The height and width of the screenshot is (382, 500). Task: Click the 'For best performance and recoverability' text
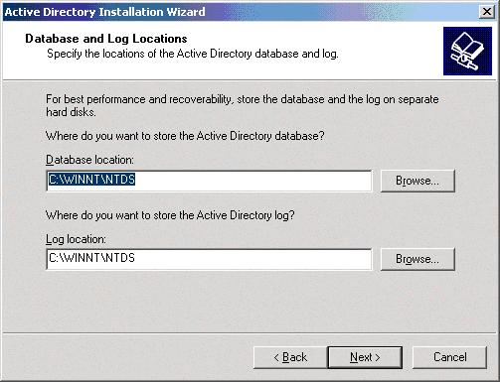pos(243,99)
